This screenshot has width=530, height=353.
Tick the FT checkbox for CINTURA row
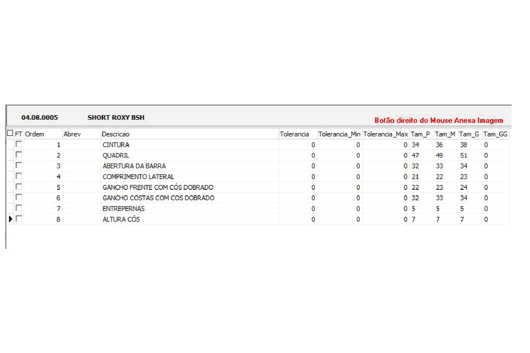point(19,144)
